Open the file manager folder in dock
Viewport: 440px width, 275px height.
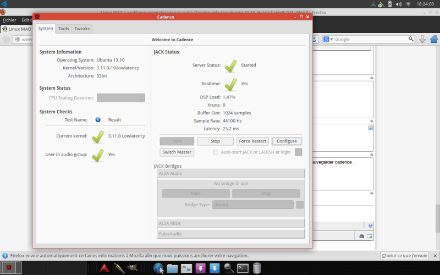172,268
